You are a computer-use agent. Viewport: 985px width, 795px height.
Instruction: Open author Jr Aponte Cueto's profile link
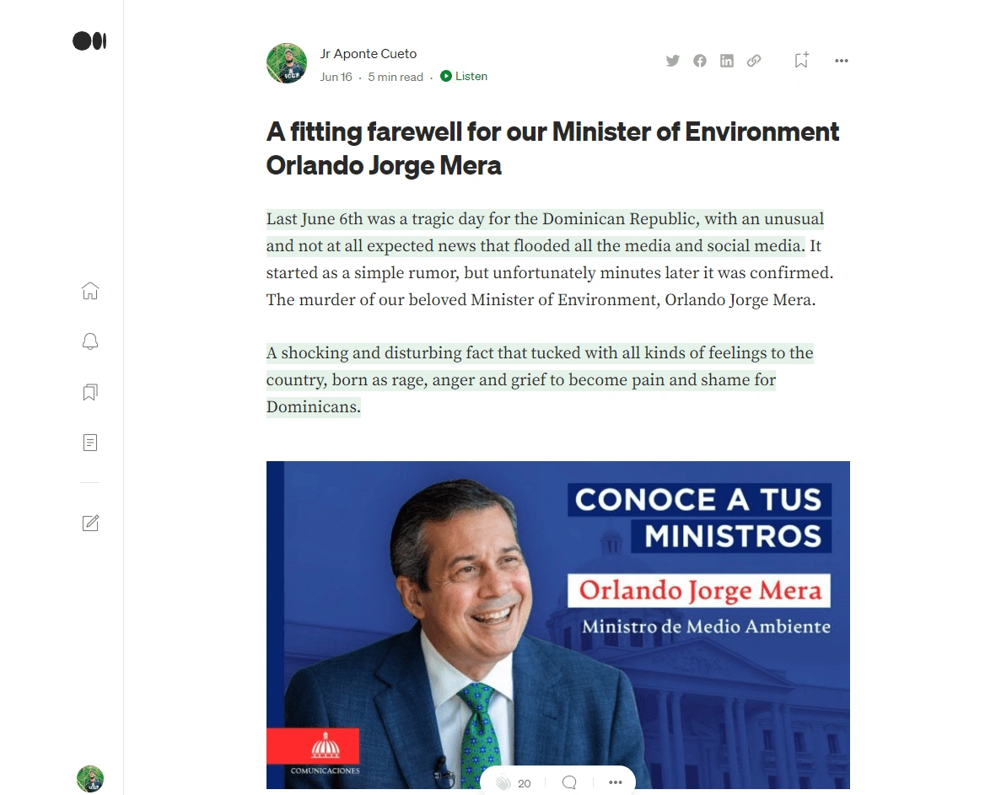[x=369, y=54]
